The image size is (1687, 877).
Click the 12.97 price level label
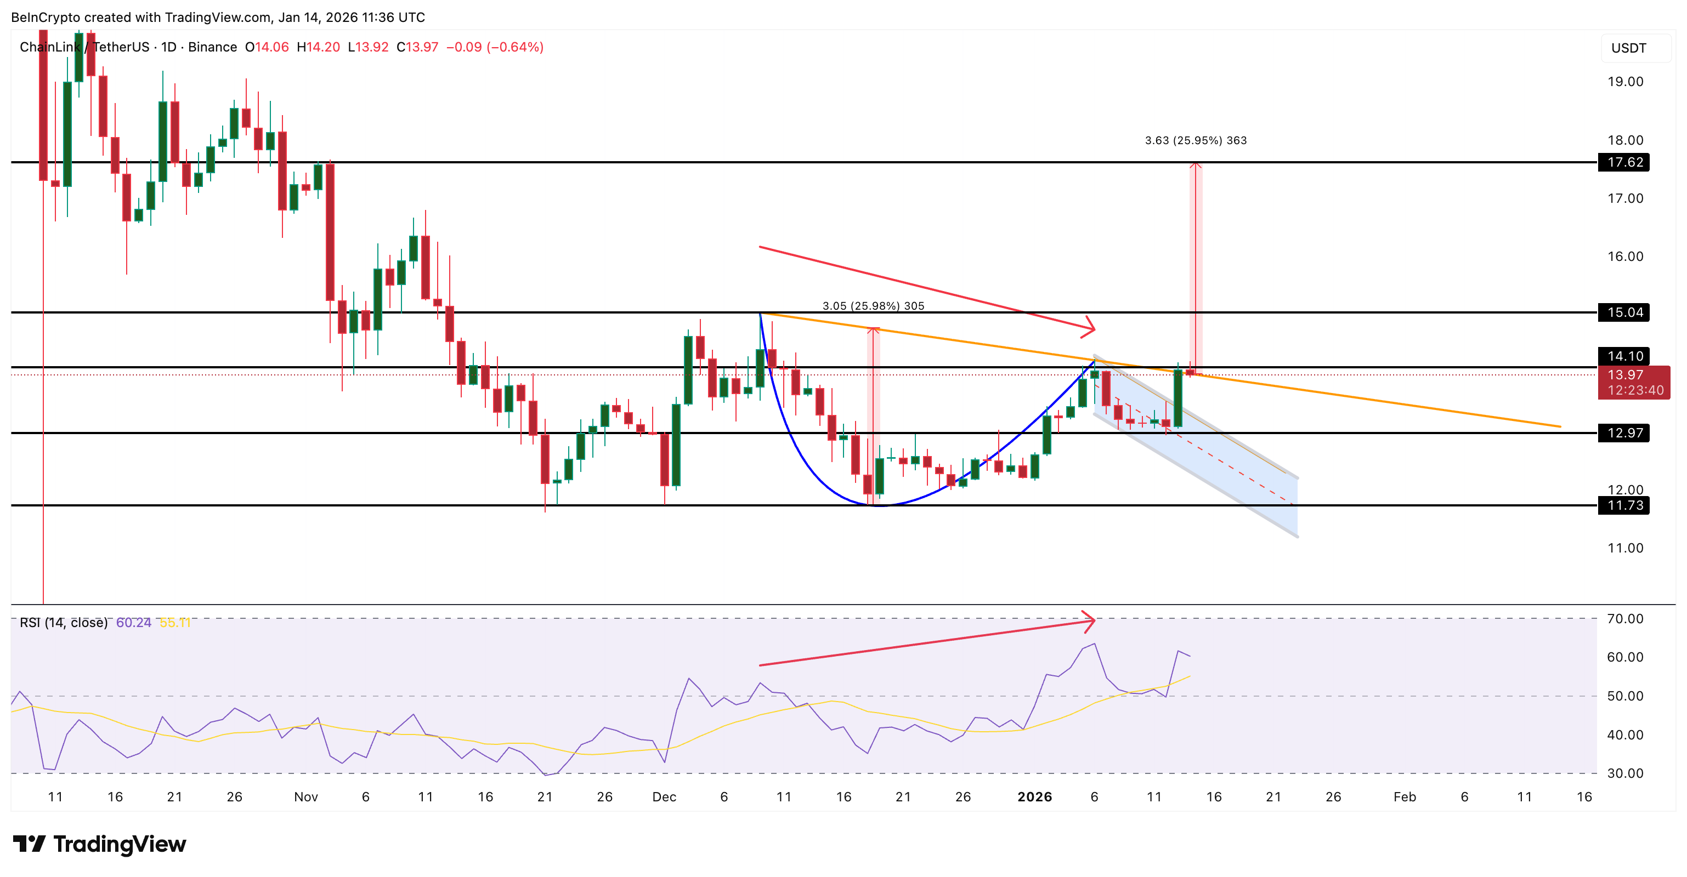(x=1624, y=432)
